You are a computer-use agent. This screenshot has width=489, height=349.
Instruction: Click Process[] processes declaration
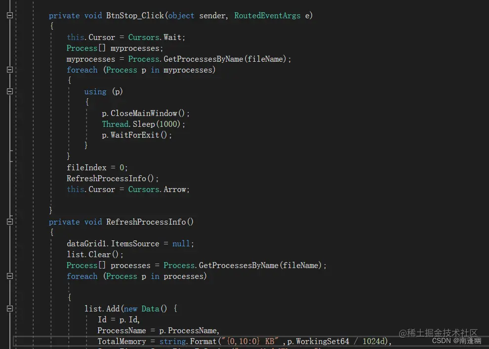[197, 266]
